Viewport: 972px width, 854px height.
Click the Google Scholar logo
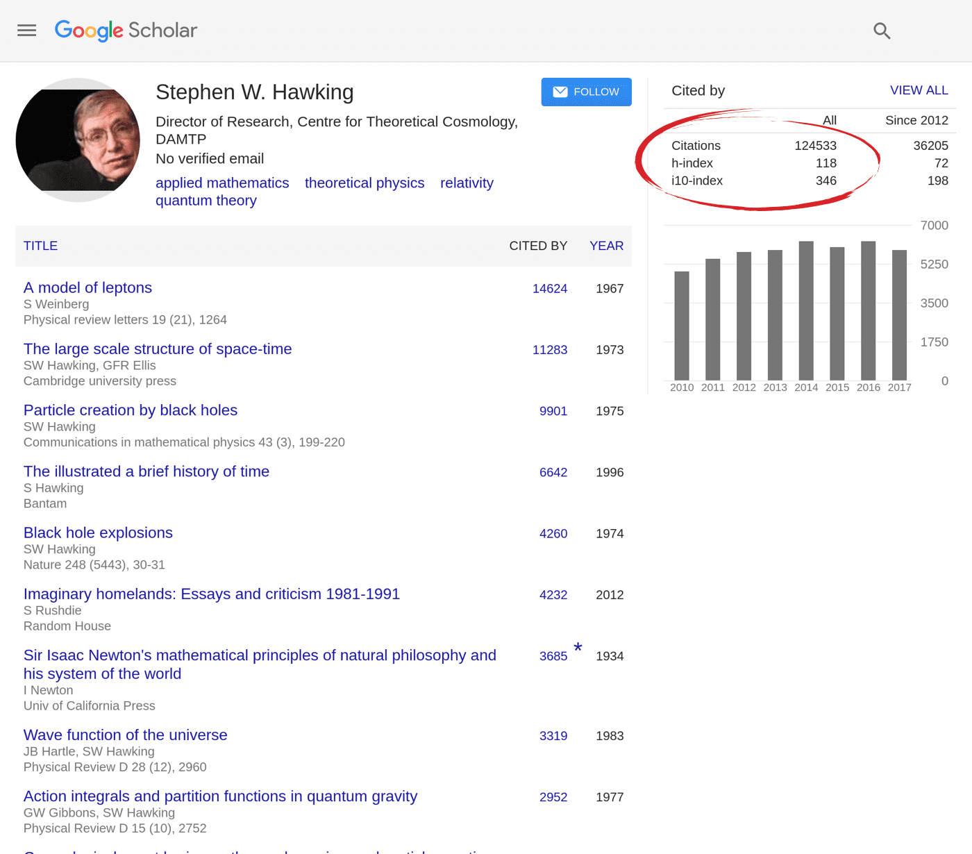[x=126, y=31]
